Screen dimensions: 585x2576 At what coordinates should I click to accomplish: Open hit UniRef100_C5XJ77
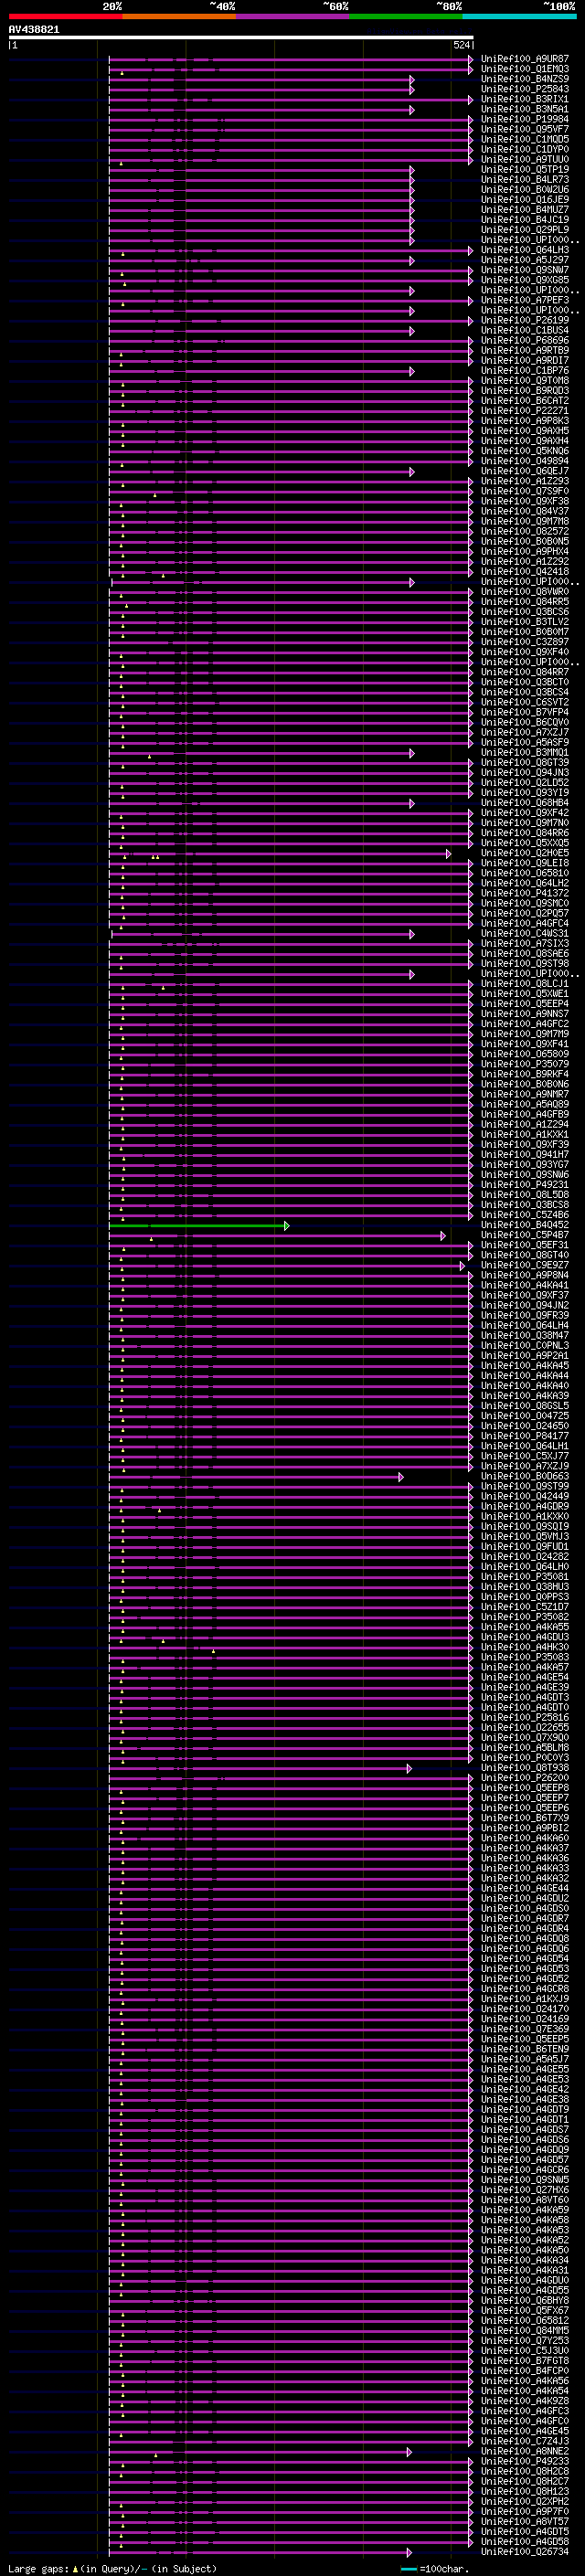tap(525, 1457)
